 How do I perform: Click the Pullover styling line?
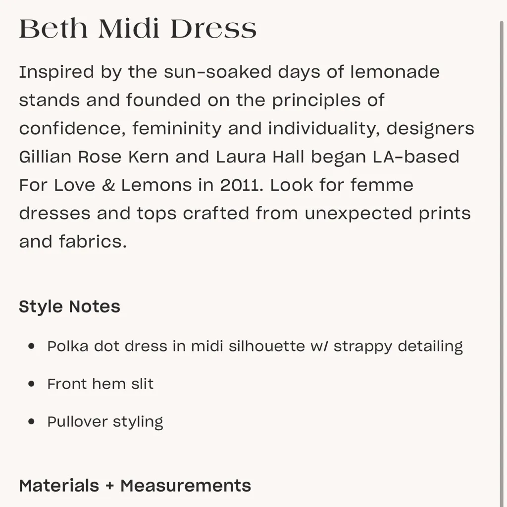pos(105,422)
